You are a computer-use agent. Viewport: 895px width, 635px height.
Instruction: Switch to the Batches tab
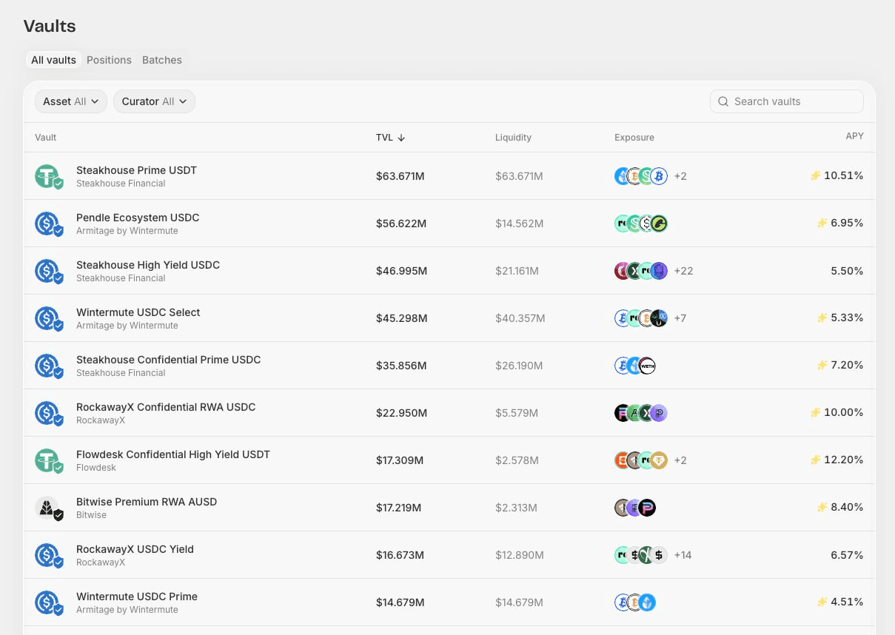(162, 60)
